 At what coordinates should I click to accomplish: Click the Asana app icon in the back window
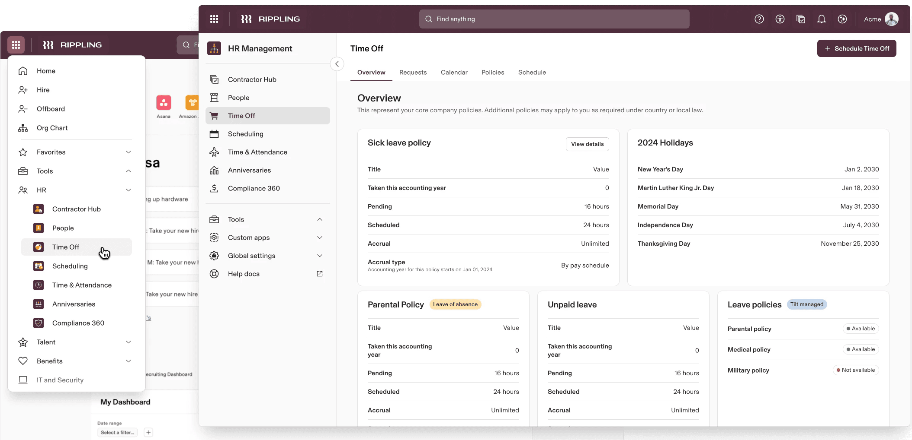point(164,103)
